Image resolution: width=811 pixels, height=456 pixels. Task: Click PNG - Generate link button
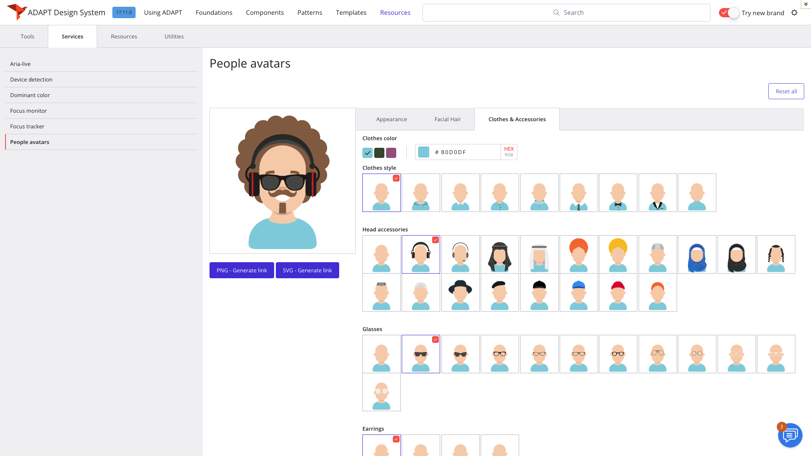coord(242,270)
